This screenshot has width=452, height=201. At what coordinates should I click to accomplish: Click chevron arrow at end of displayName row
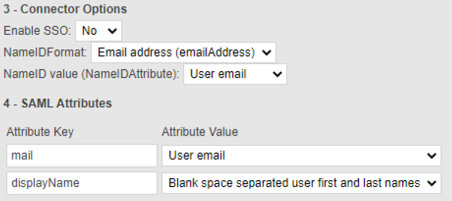[431, 183]
